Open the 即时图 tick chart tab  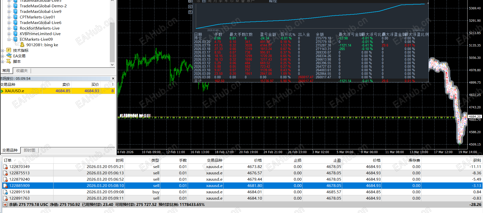click(x=29, y=150)
